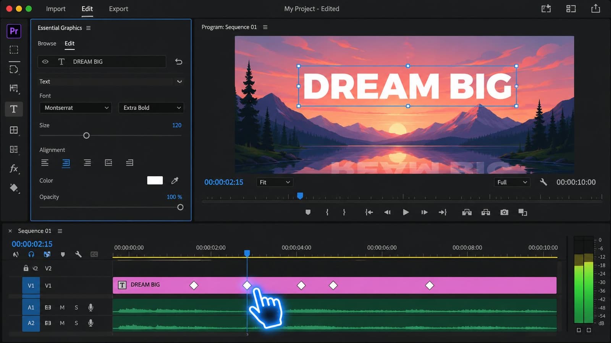The height and width of the screenshot is (343, 611).
Task: Solo audio track A2
Action: tap(76, 323)
